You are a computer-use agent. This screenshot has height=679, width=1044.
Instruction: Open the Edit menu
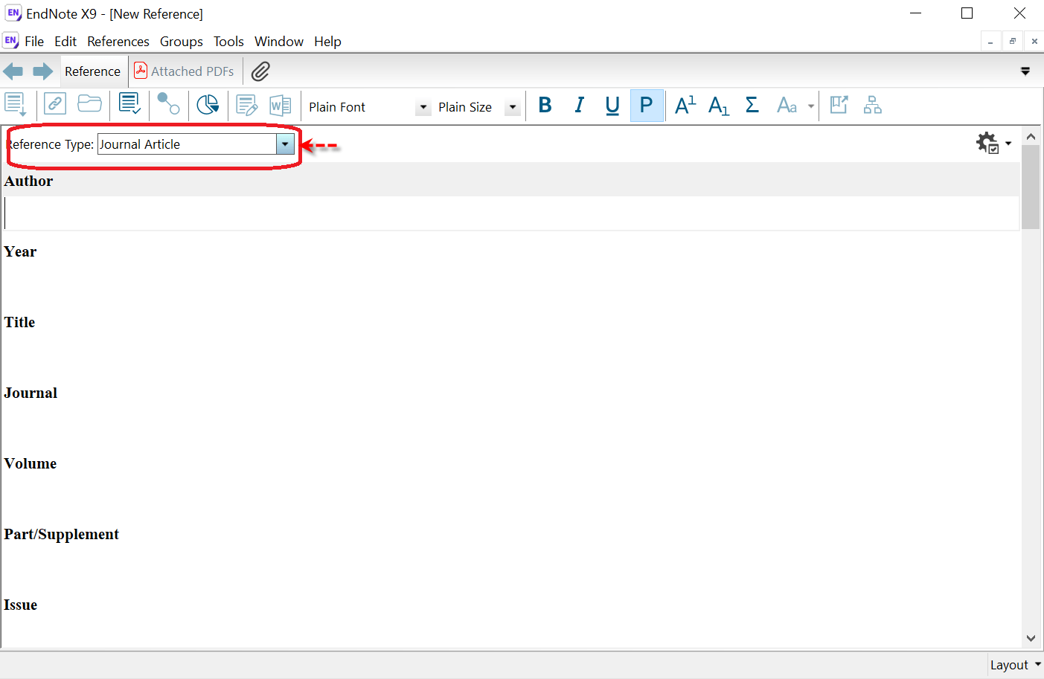tap(65, 42)
